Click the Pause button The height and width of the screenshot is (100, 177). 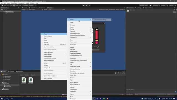(x=87, y=6)
